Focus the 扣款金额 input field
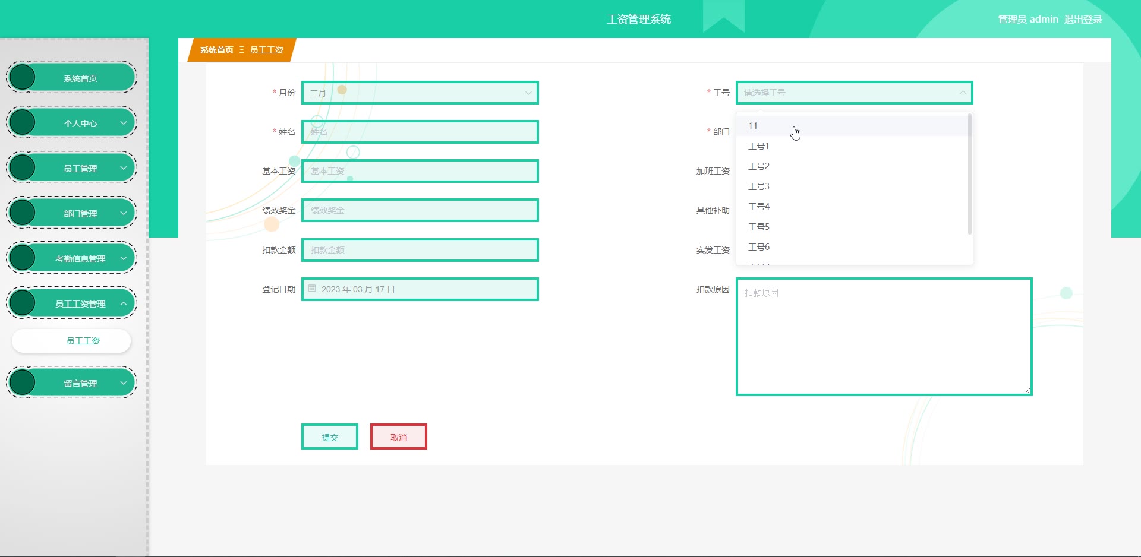Screen dimensions: 1141x557 point(420,250)
